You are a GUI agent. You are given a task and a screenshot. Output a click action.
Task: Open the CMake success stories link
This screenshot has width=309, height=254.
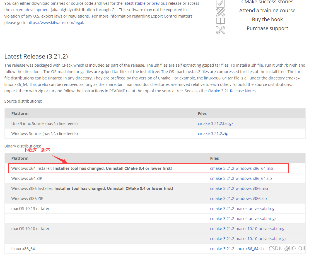click(x=267, y=2)
